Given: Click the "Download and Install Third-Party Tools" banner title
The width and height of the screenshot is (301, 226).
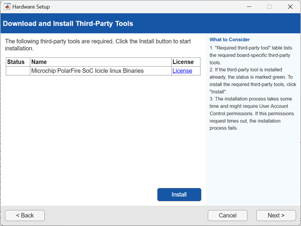Looking at the screenshot, I should coord(68,23).
